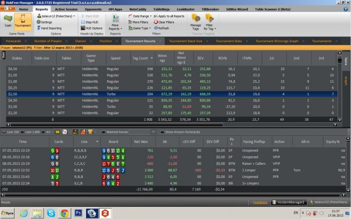Click Apply to all Reports
Screen dimensions: 351x219
coord(169,16)
